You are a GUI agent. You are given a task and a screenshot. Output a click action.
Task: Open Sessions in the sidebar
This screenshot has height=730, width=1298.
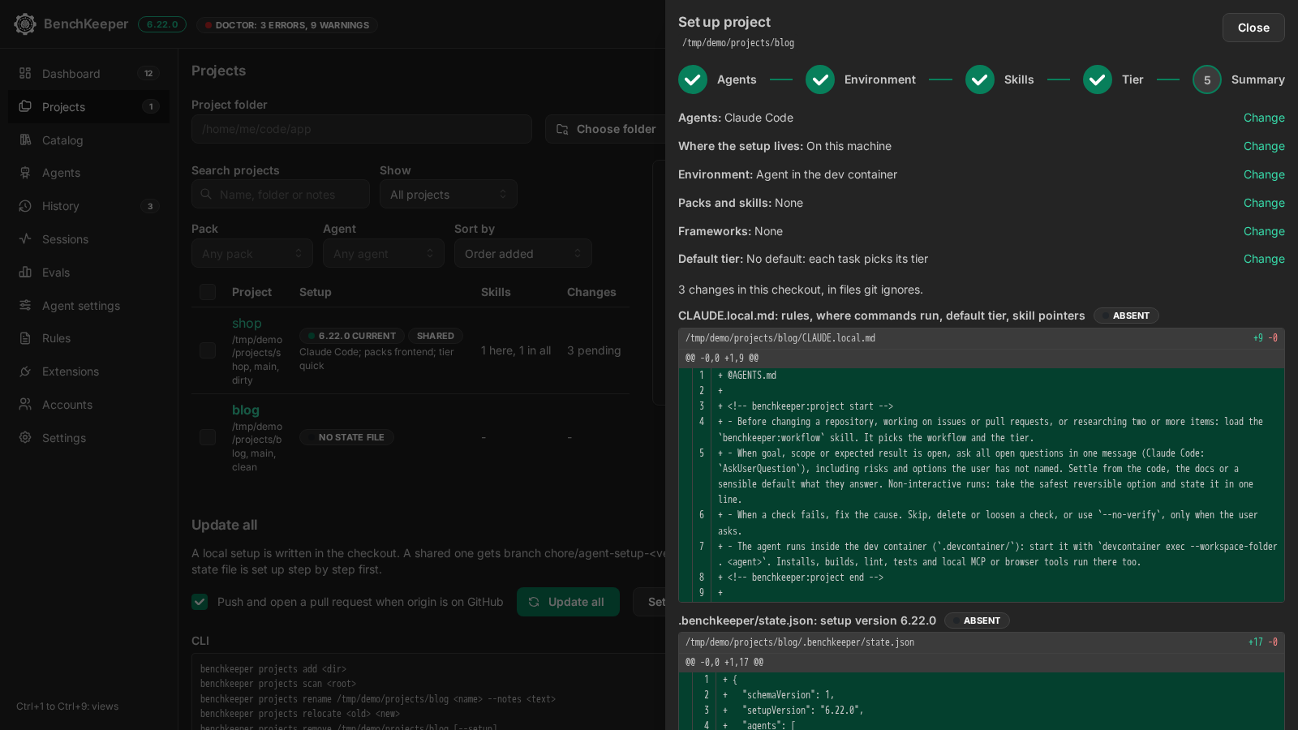(89, 238)
